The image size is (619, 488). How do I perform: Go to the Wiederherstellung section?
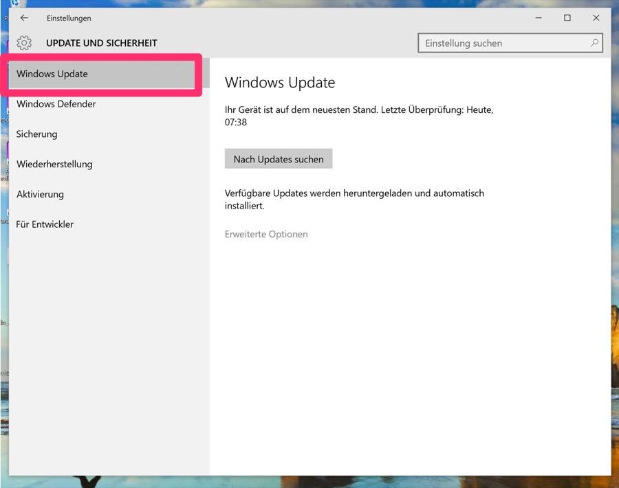pyautogui.click(x=54, y=165)
